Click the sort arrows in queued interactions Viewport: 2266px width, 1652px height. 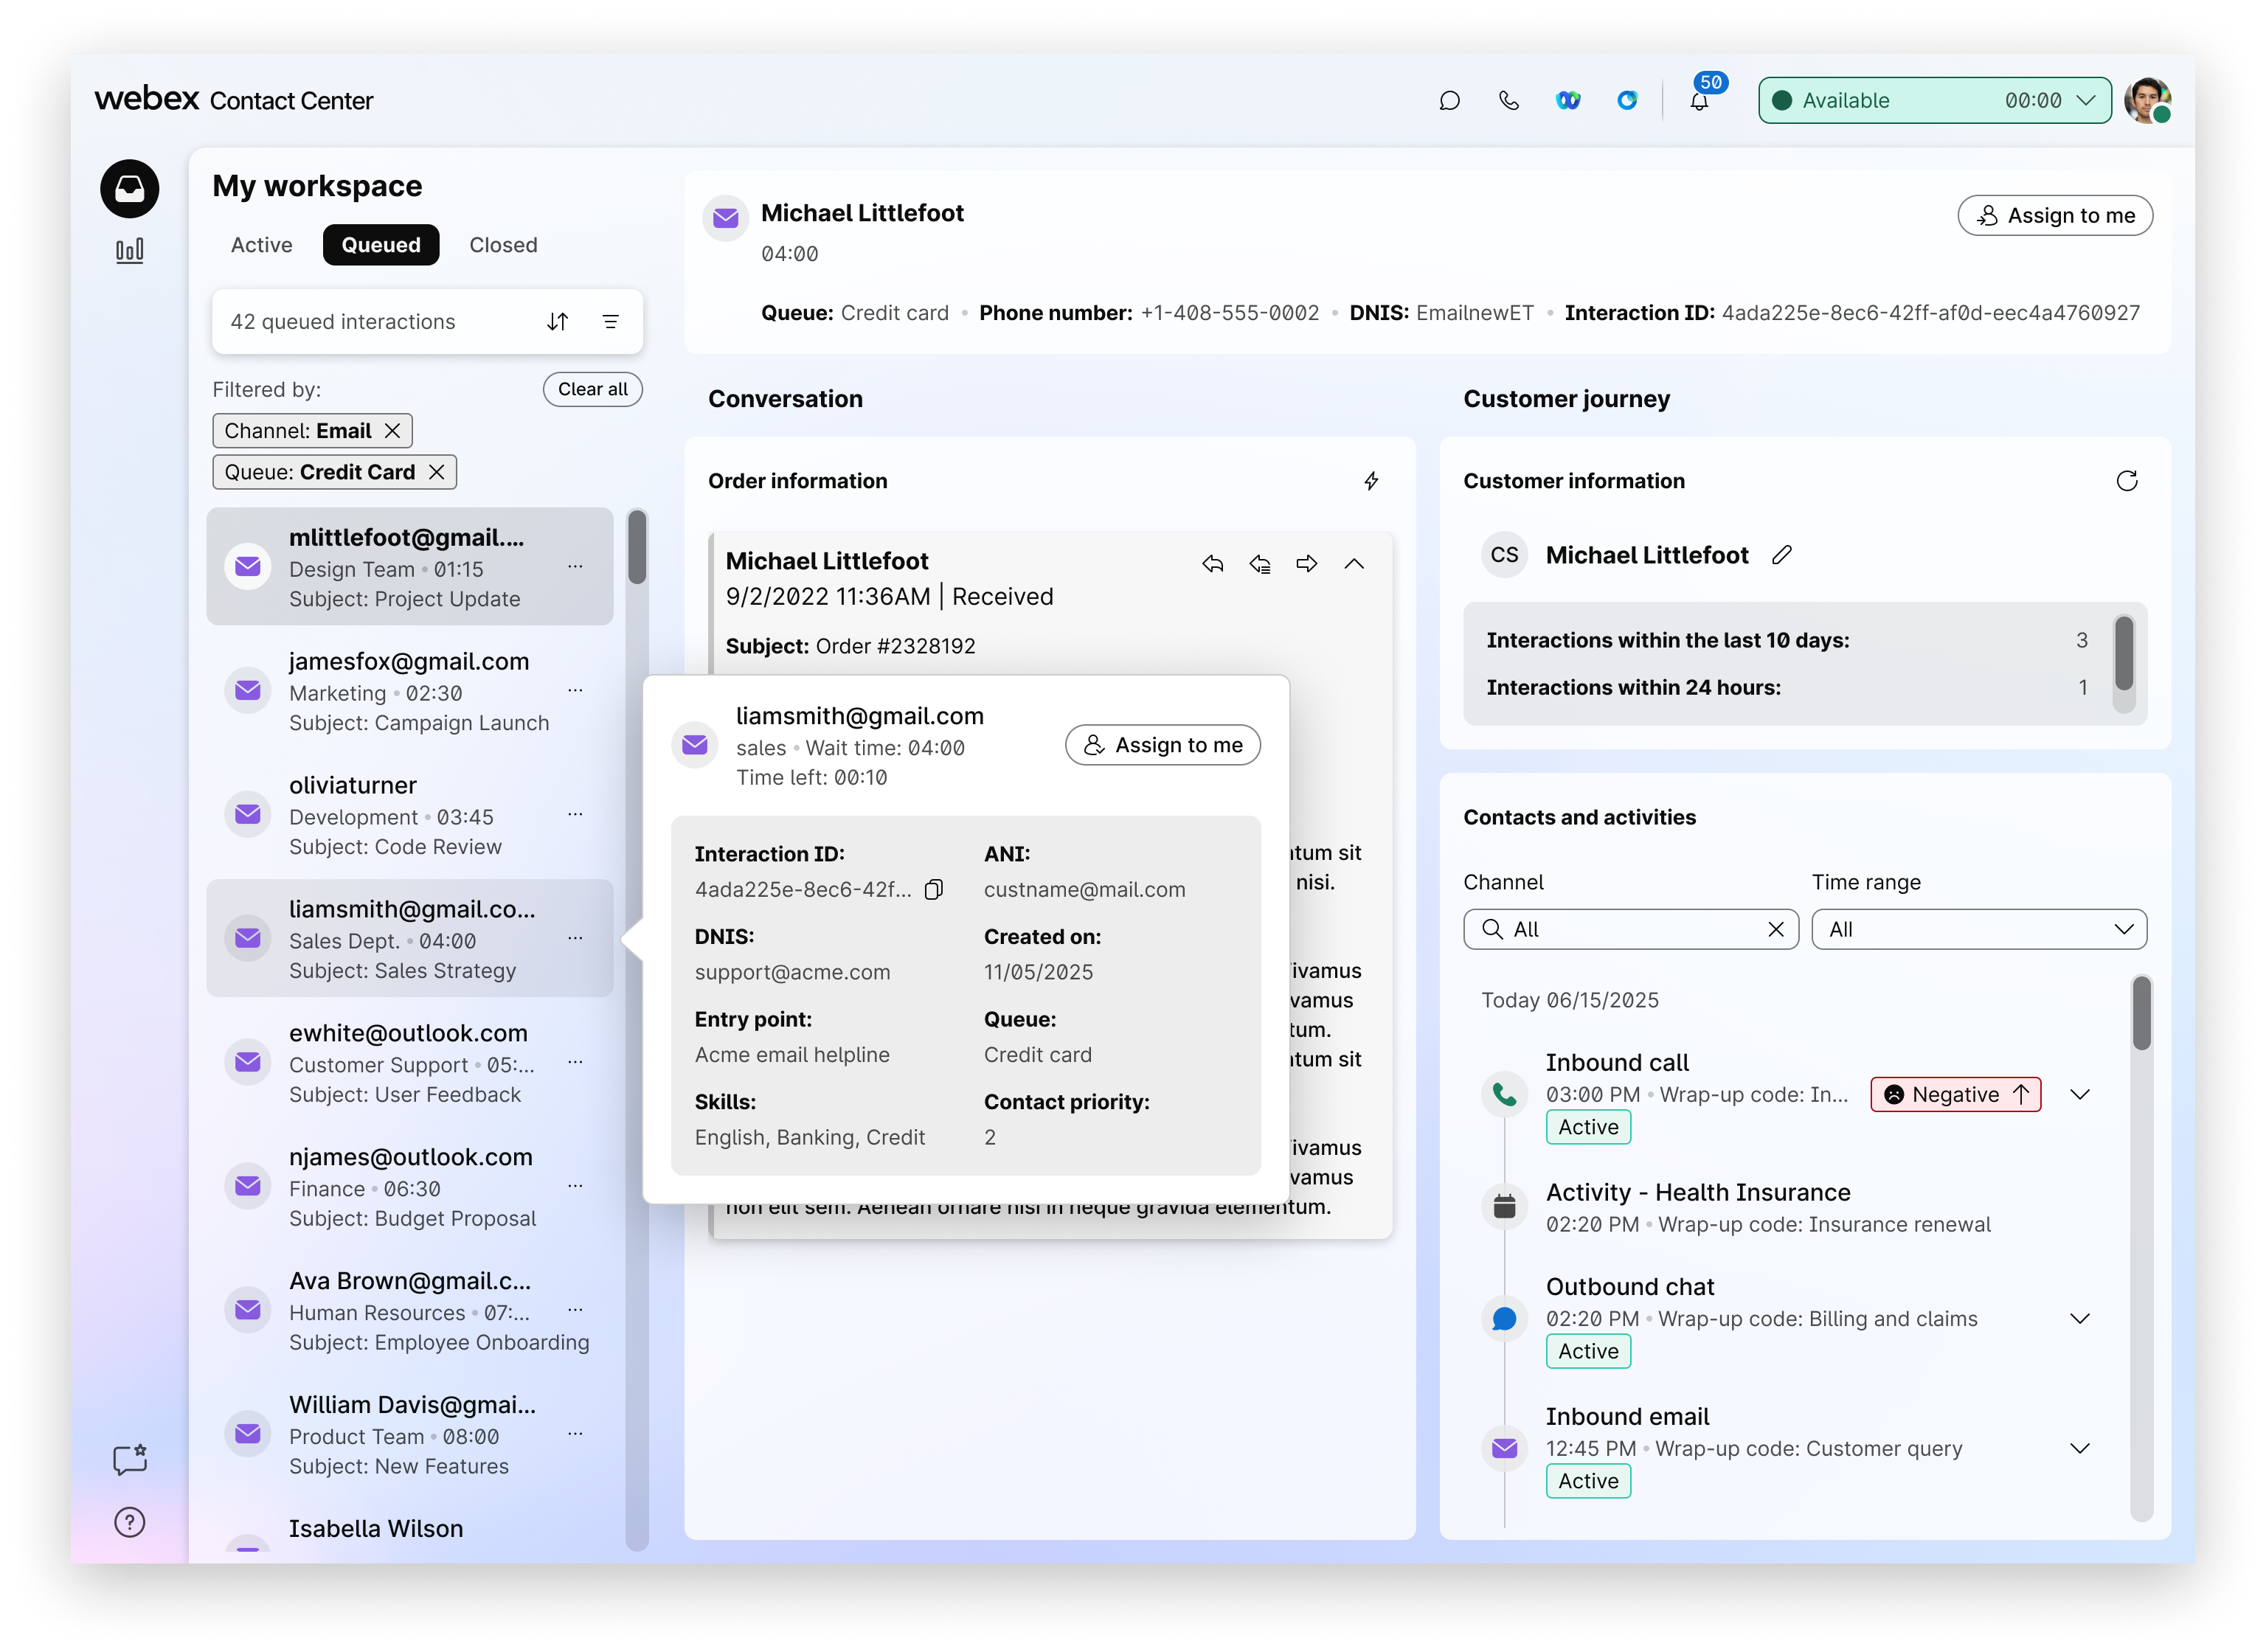[x=558, y=321]
